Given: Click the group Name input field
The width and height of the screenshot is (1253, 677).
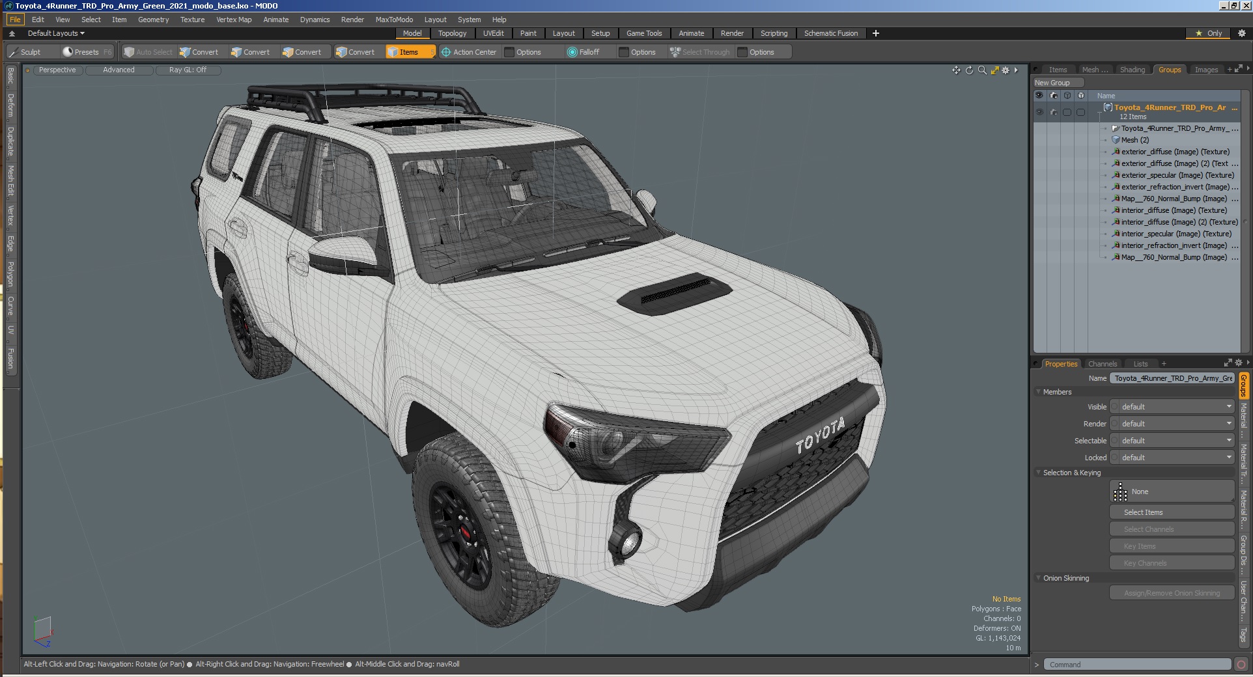Looking at the screenshot, I should pyautogui.click(x=1172, y=378).
